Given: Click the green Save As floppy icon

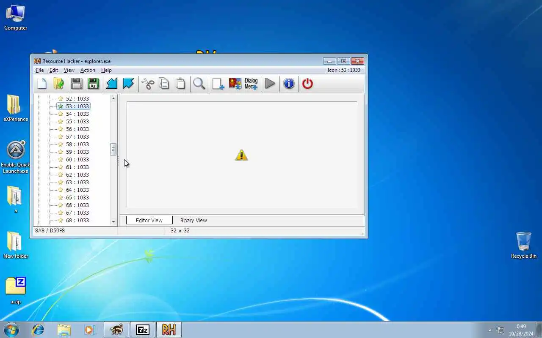Looking at the screenshot, I should tap(93, 84).
